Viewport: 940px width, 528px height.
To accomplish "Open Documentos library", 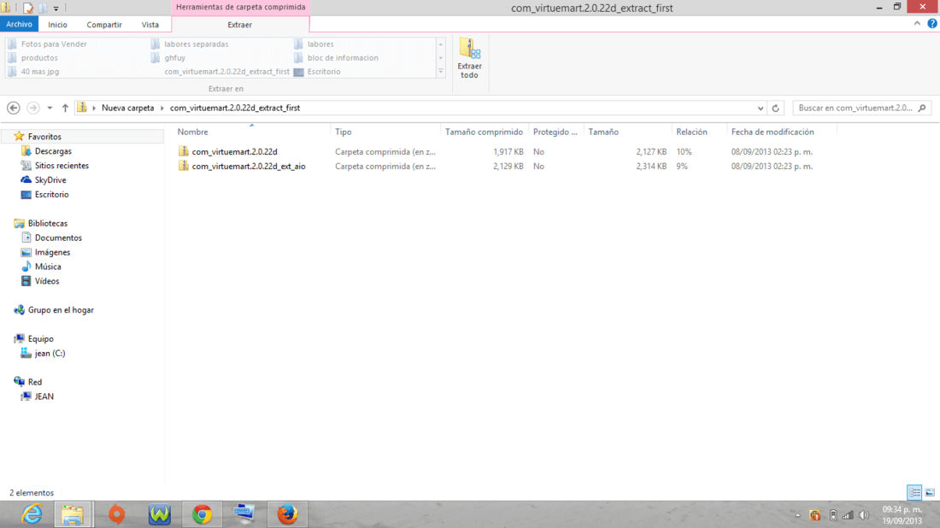I will (x=58, y=238).
